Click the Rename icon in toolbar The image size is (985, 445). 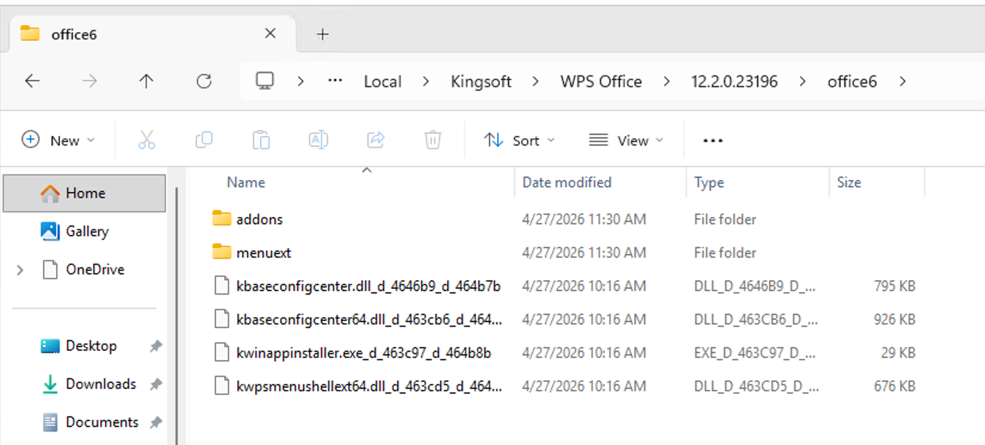point(318,140)
